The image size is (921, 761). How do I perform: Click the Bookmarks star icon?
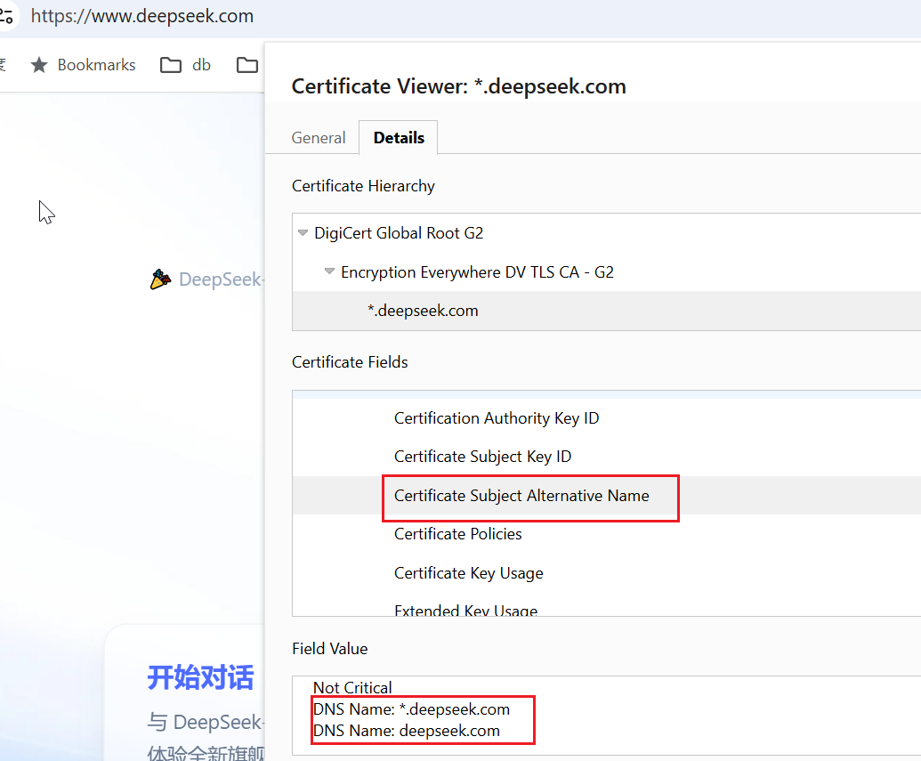tap(39, 65)
